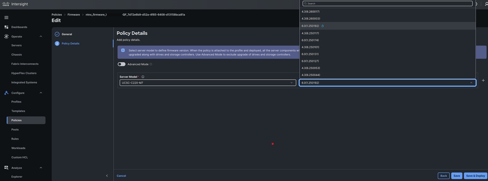The width and height of the screenshot is (488, 181).
Task: Go to the Policy Details step
Action: tap(70, 44)
